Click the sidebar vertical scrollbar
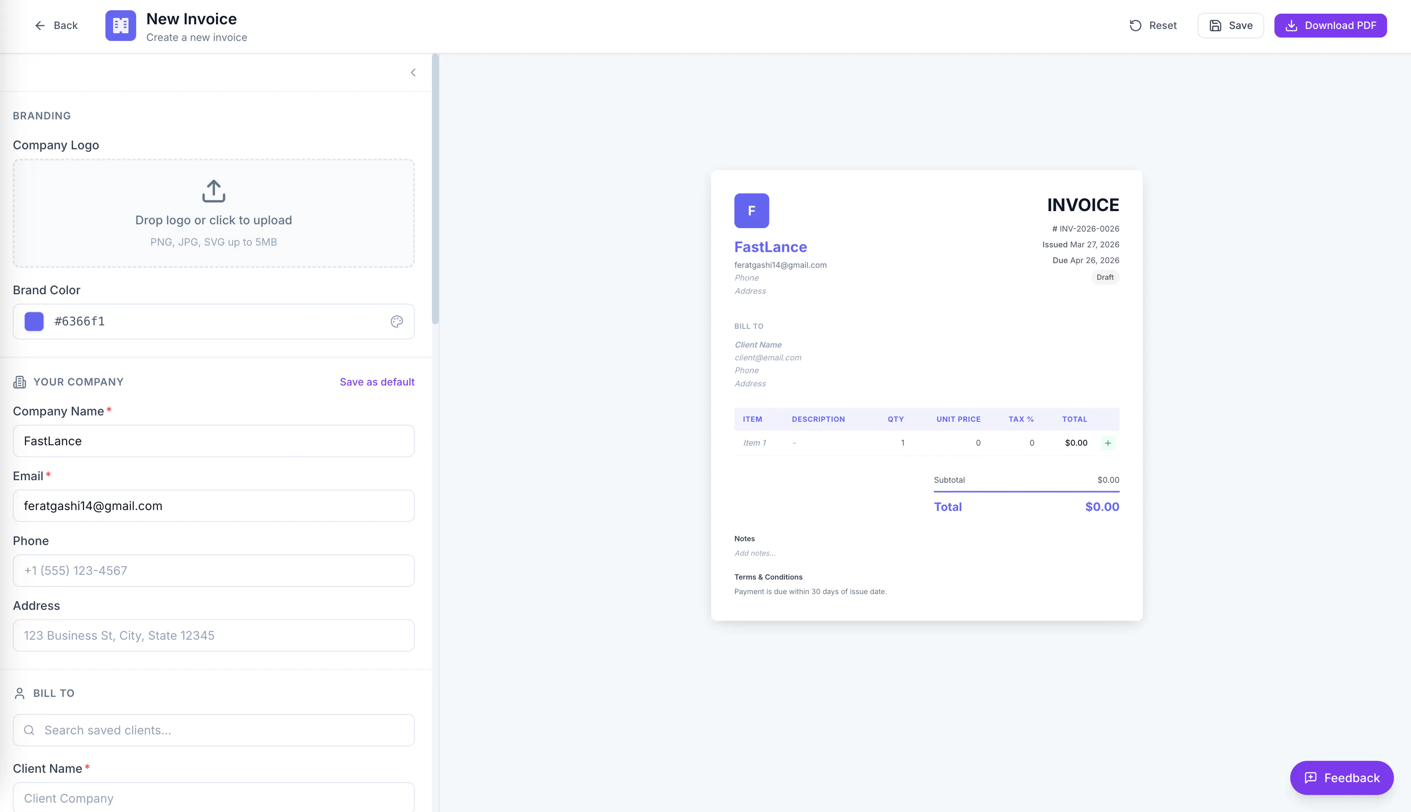The image size is (1411, 812). (435, 188)
